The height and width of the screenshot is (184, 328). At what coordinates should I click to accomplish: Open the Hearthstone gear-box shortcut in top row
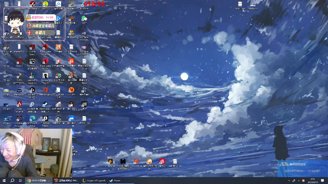click(x=71, y=5)
